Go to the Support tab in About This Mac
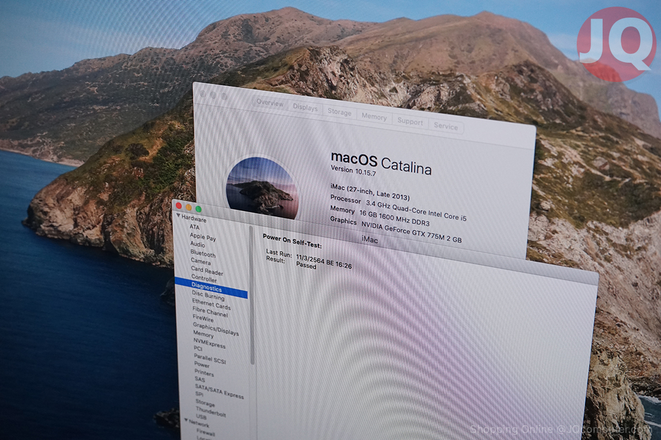This screenshot has height=440, width=661. [x=410, y=122]
